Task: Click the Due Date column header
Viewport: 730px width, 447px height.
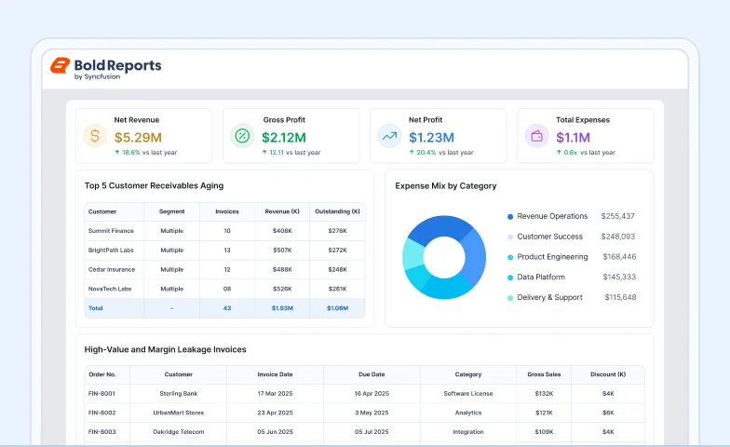Action: pos(372,374)
